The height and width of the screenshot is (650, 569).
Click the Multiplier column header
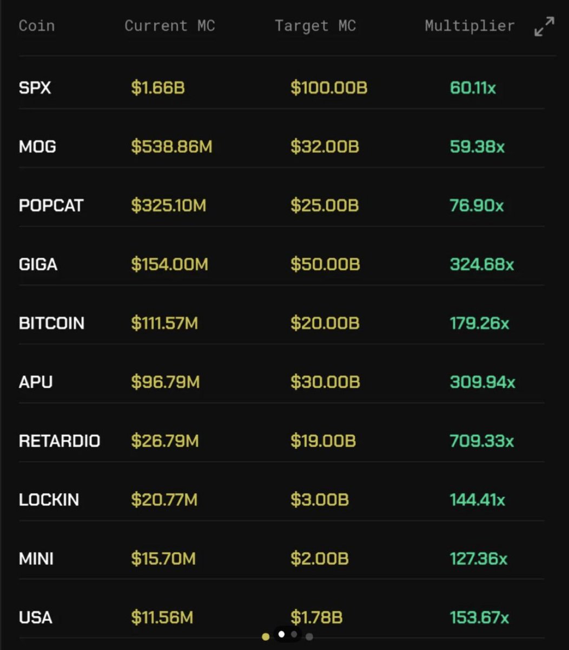click(469, 25)
